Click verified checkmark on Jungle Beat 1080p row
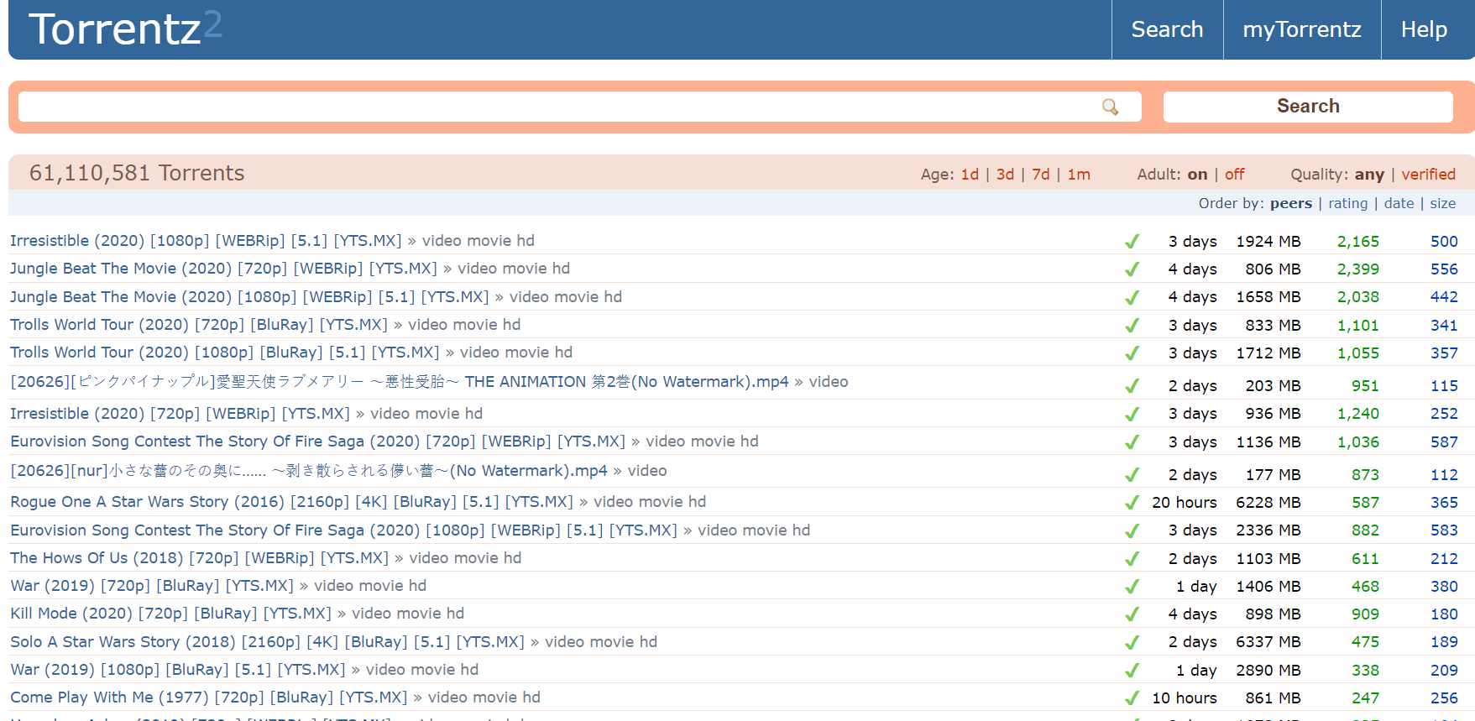 pos(1132,297)
